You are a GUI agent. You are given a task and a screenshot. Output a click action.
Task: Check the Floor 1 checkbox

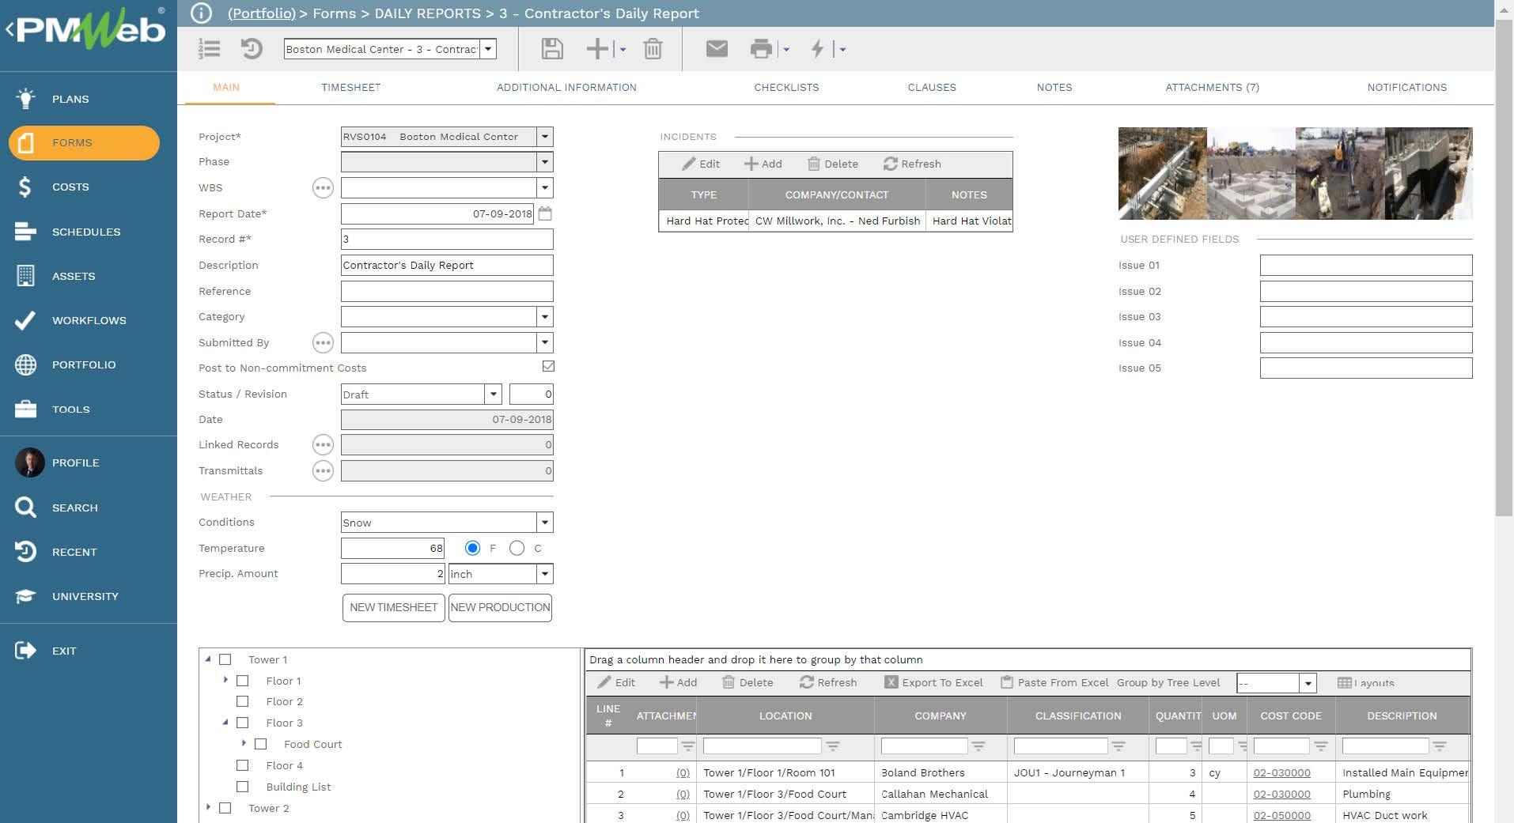(243, 681)
